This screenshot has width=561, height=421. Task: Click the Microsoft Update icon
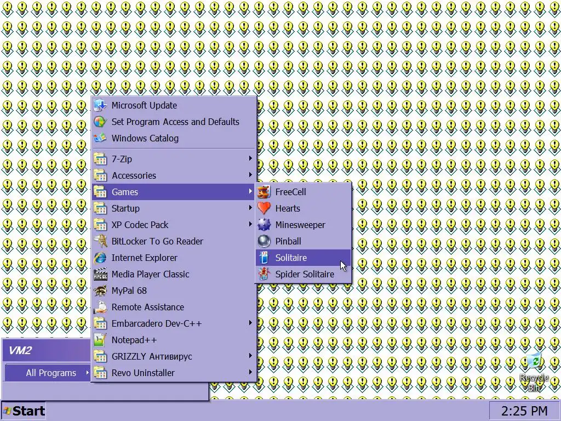pyautogui.click(x=100, y=105)
